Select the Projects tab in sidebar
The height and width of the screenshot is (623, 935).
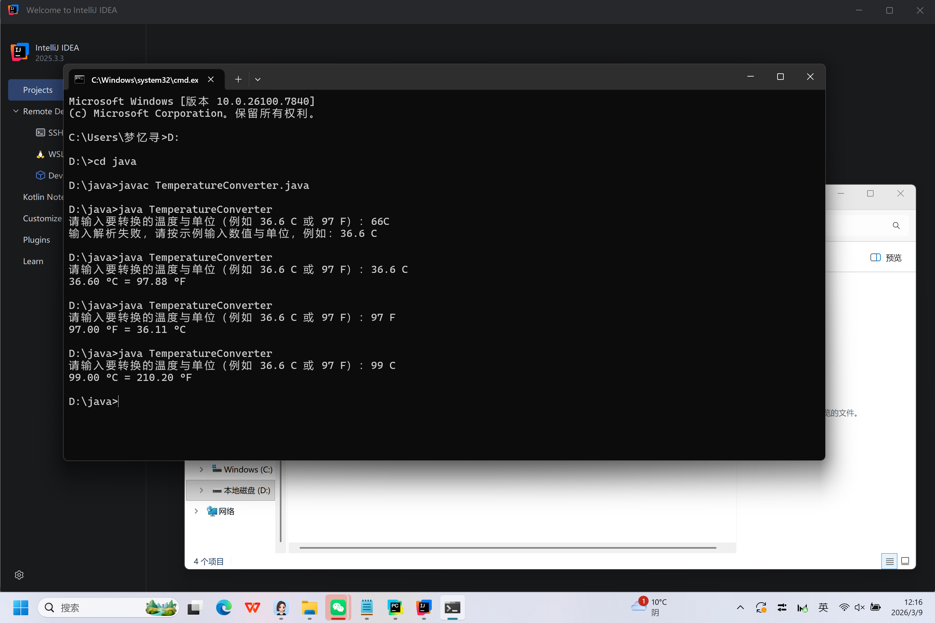pyautogui.click(x=37, y=90)
